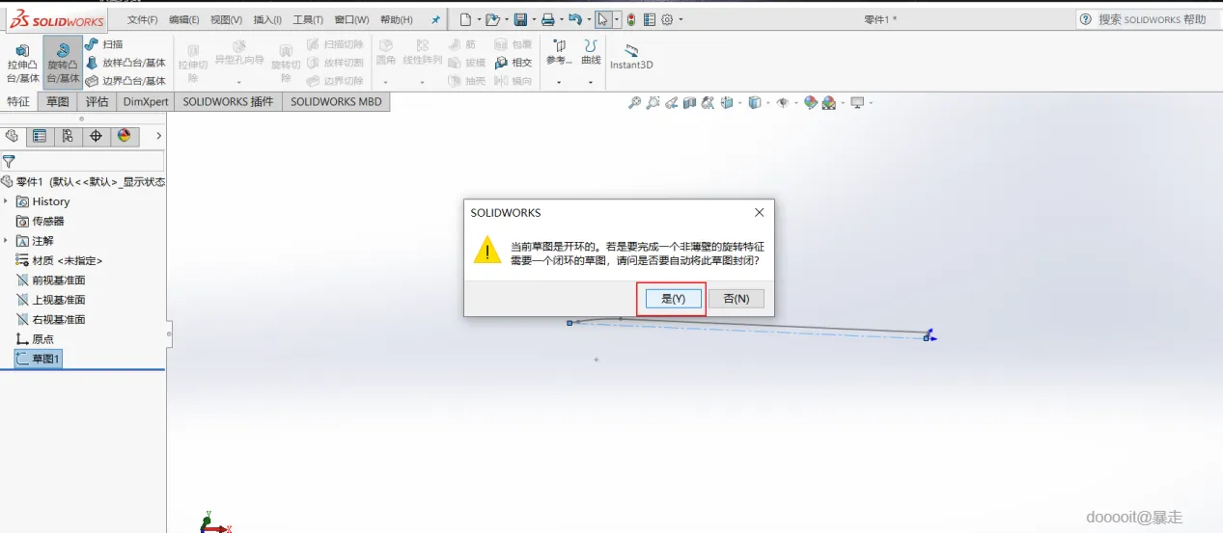1223x533 pixels.
Task: Toggle Instant3D
Action: (x=631, y=57)
